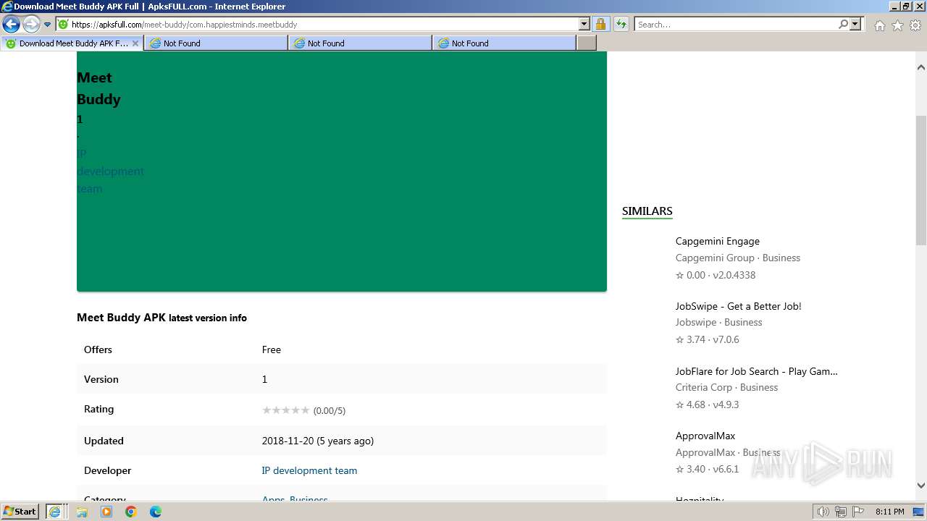
Task: Open Microsoft Edge from the taskbar
Action: coord(155,512)
